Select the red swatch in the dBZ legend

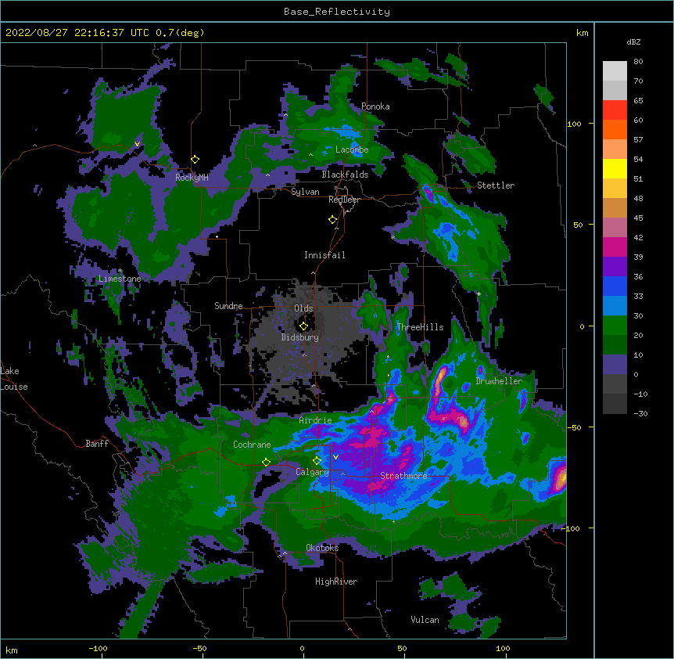point(615,110)
